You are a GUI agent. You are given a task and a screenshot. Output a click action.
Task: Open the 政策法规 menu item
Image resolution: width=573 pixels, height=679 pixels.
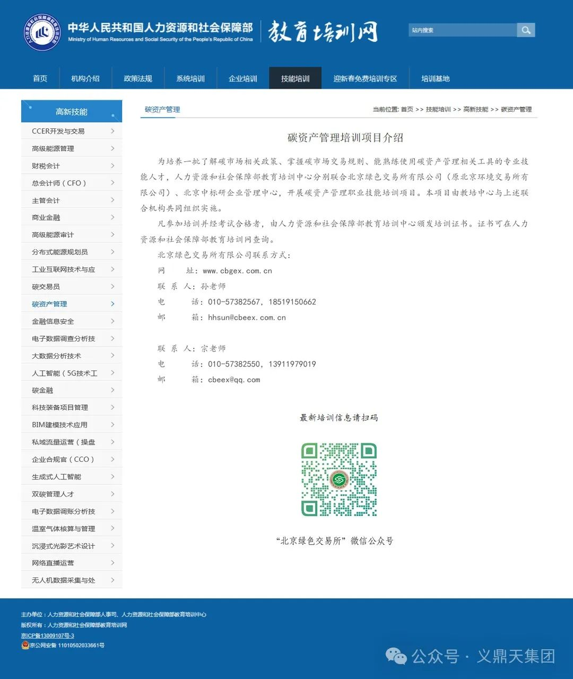coord(137,78)
